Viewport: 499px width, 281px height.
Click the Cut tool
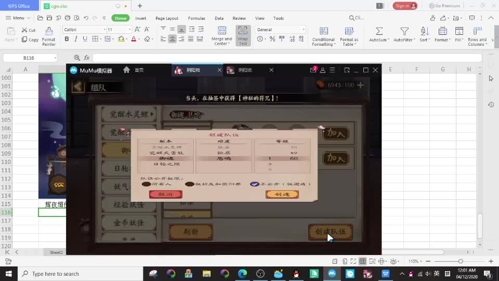pos(28,30)
